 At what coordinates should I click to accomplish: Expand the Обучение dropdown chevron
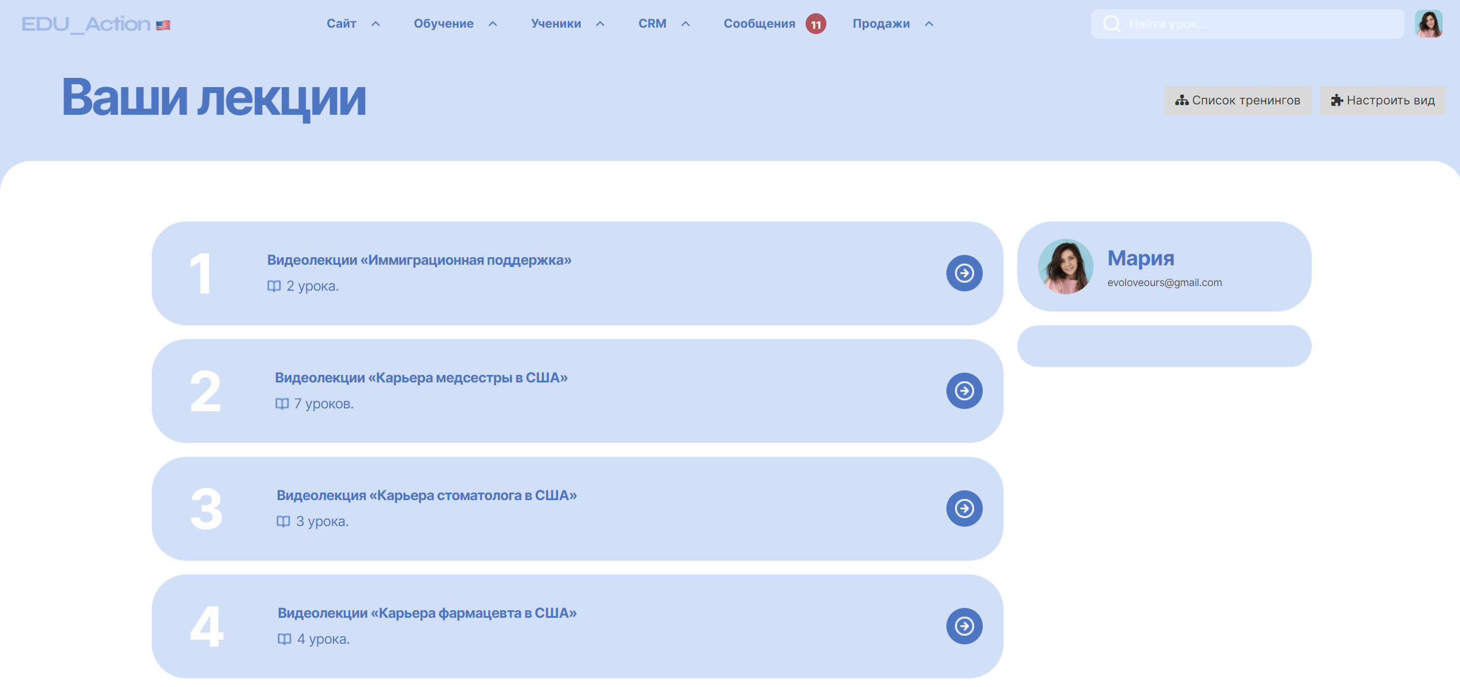click(x=493, y=24)
